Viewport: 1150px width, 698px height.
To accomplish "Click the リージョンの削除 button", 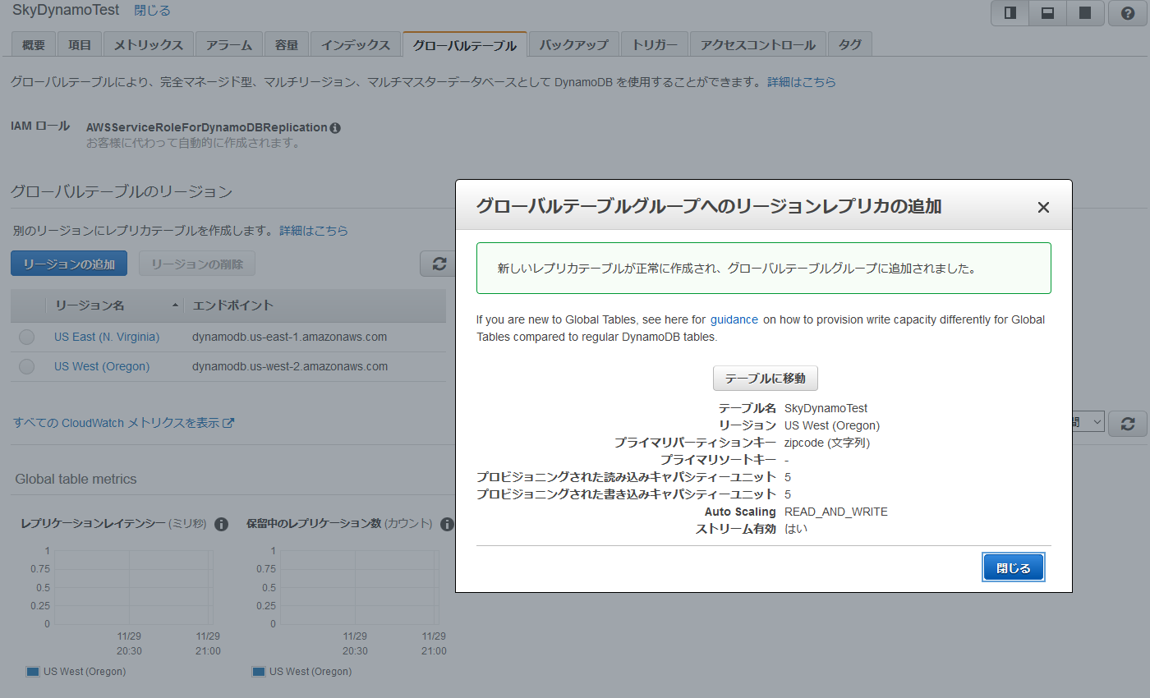I will (x=197, y=264).
